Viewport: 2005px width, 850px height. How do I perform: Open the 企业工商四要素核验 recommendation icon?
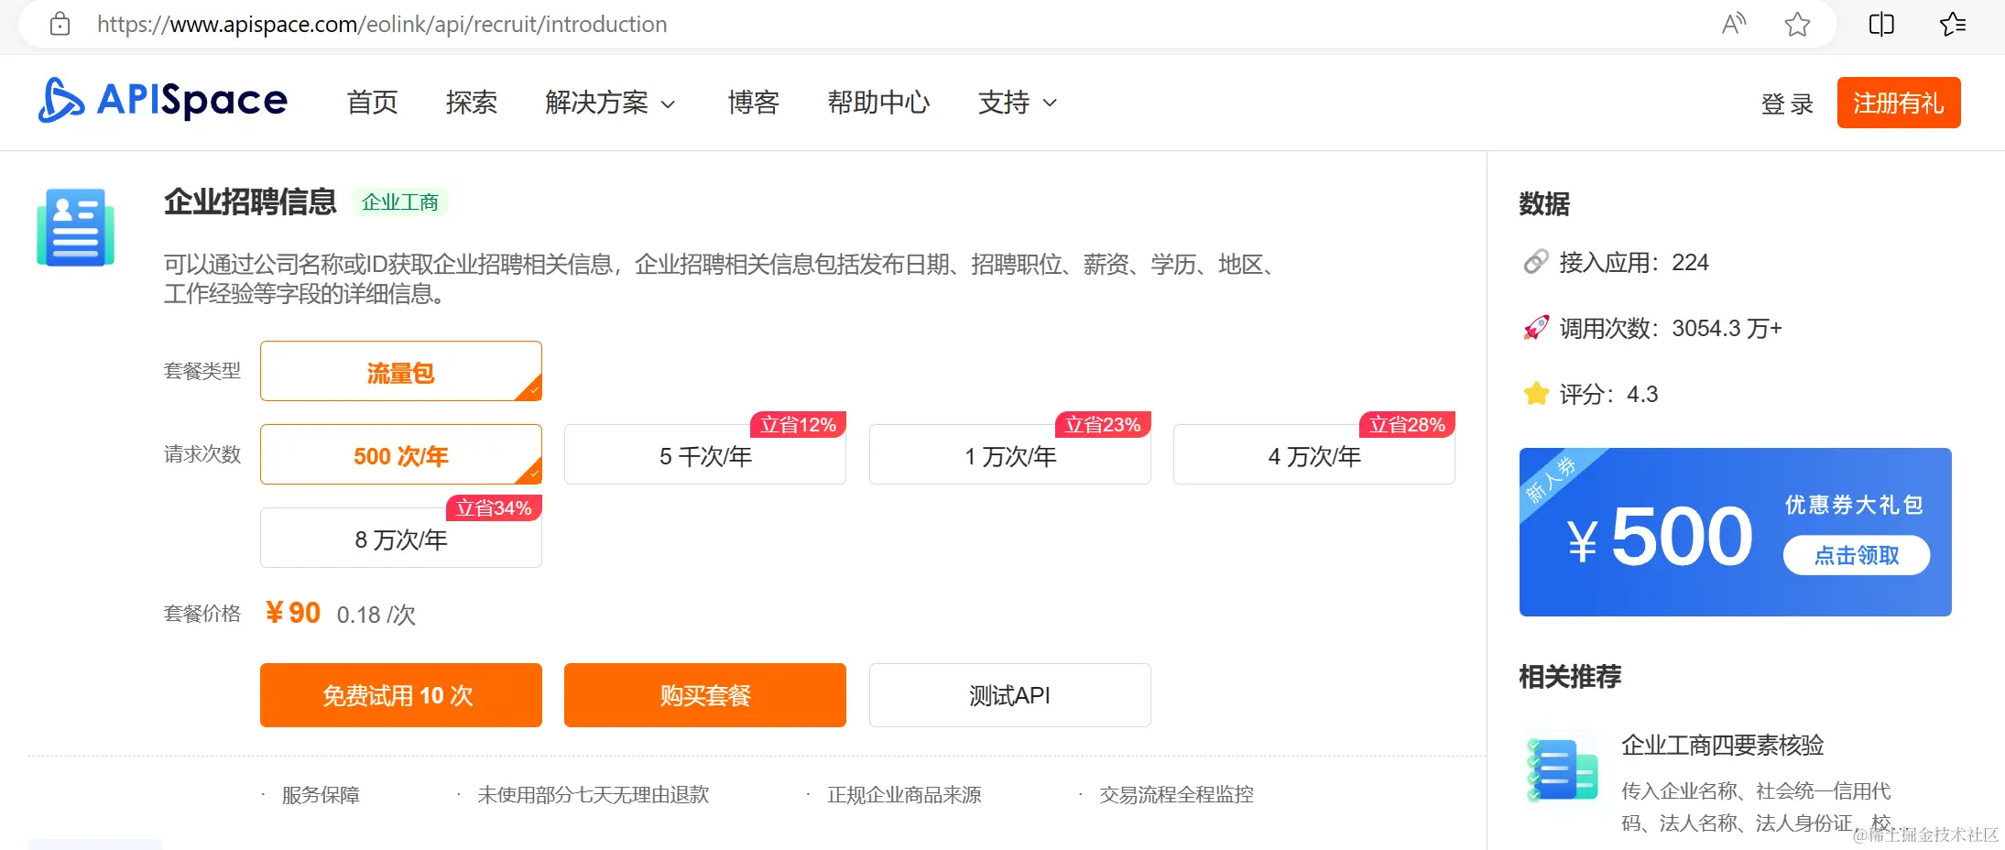[1563, 769]
